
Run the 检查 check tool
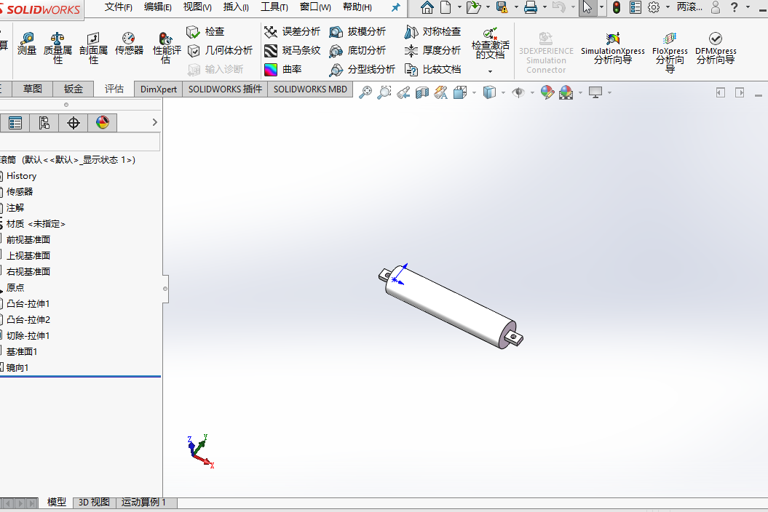click(x=206, y=32)
